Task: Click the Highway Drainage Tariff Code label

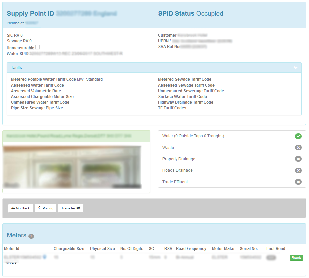Action: [186, 102]
